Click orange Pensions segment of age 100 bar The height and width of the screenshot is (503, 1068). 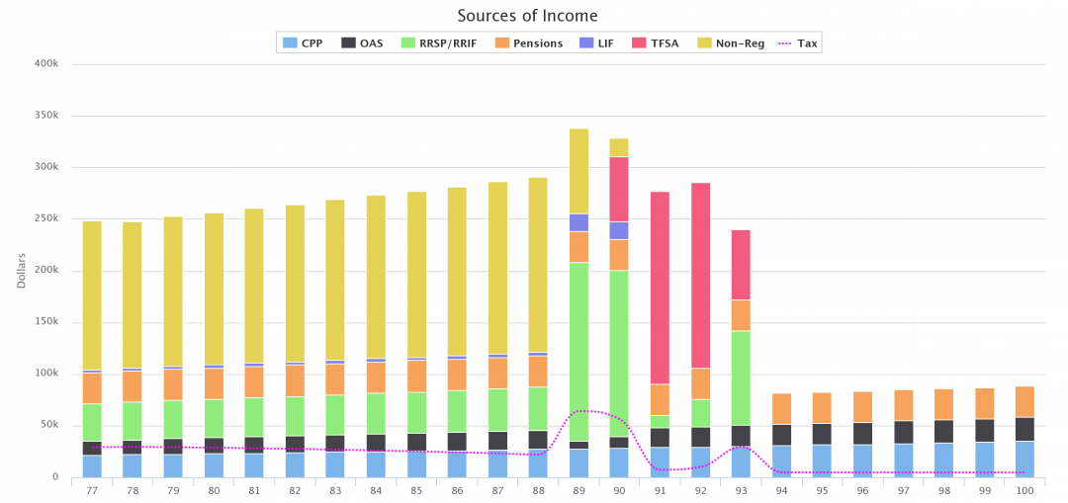pos(1024,401)
